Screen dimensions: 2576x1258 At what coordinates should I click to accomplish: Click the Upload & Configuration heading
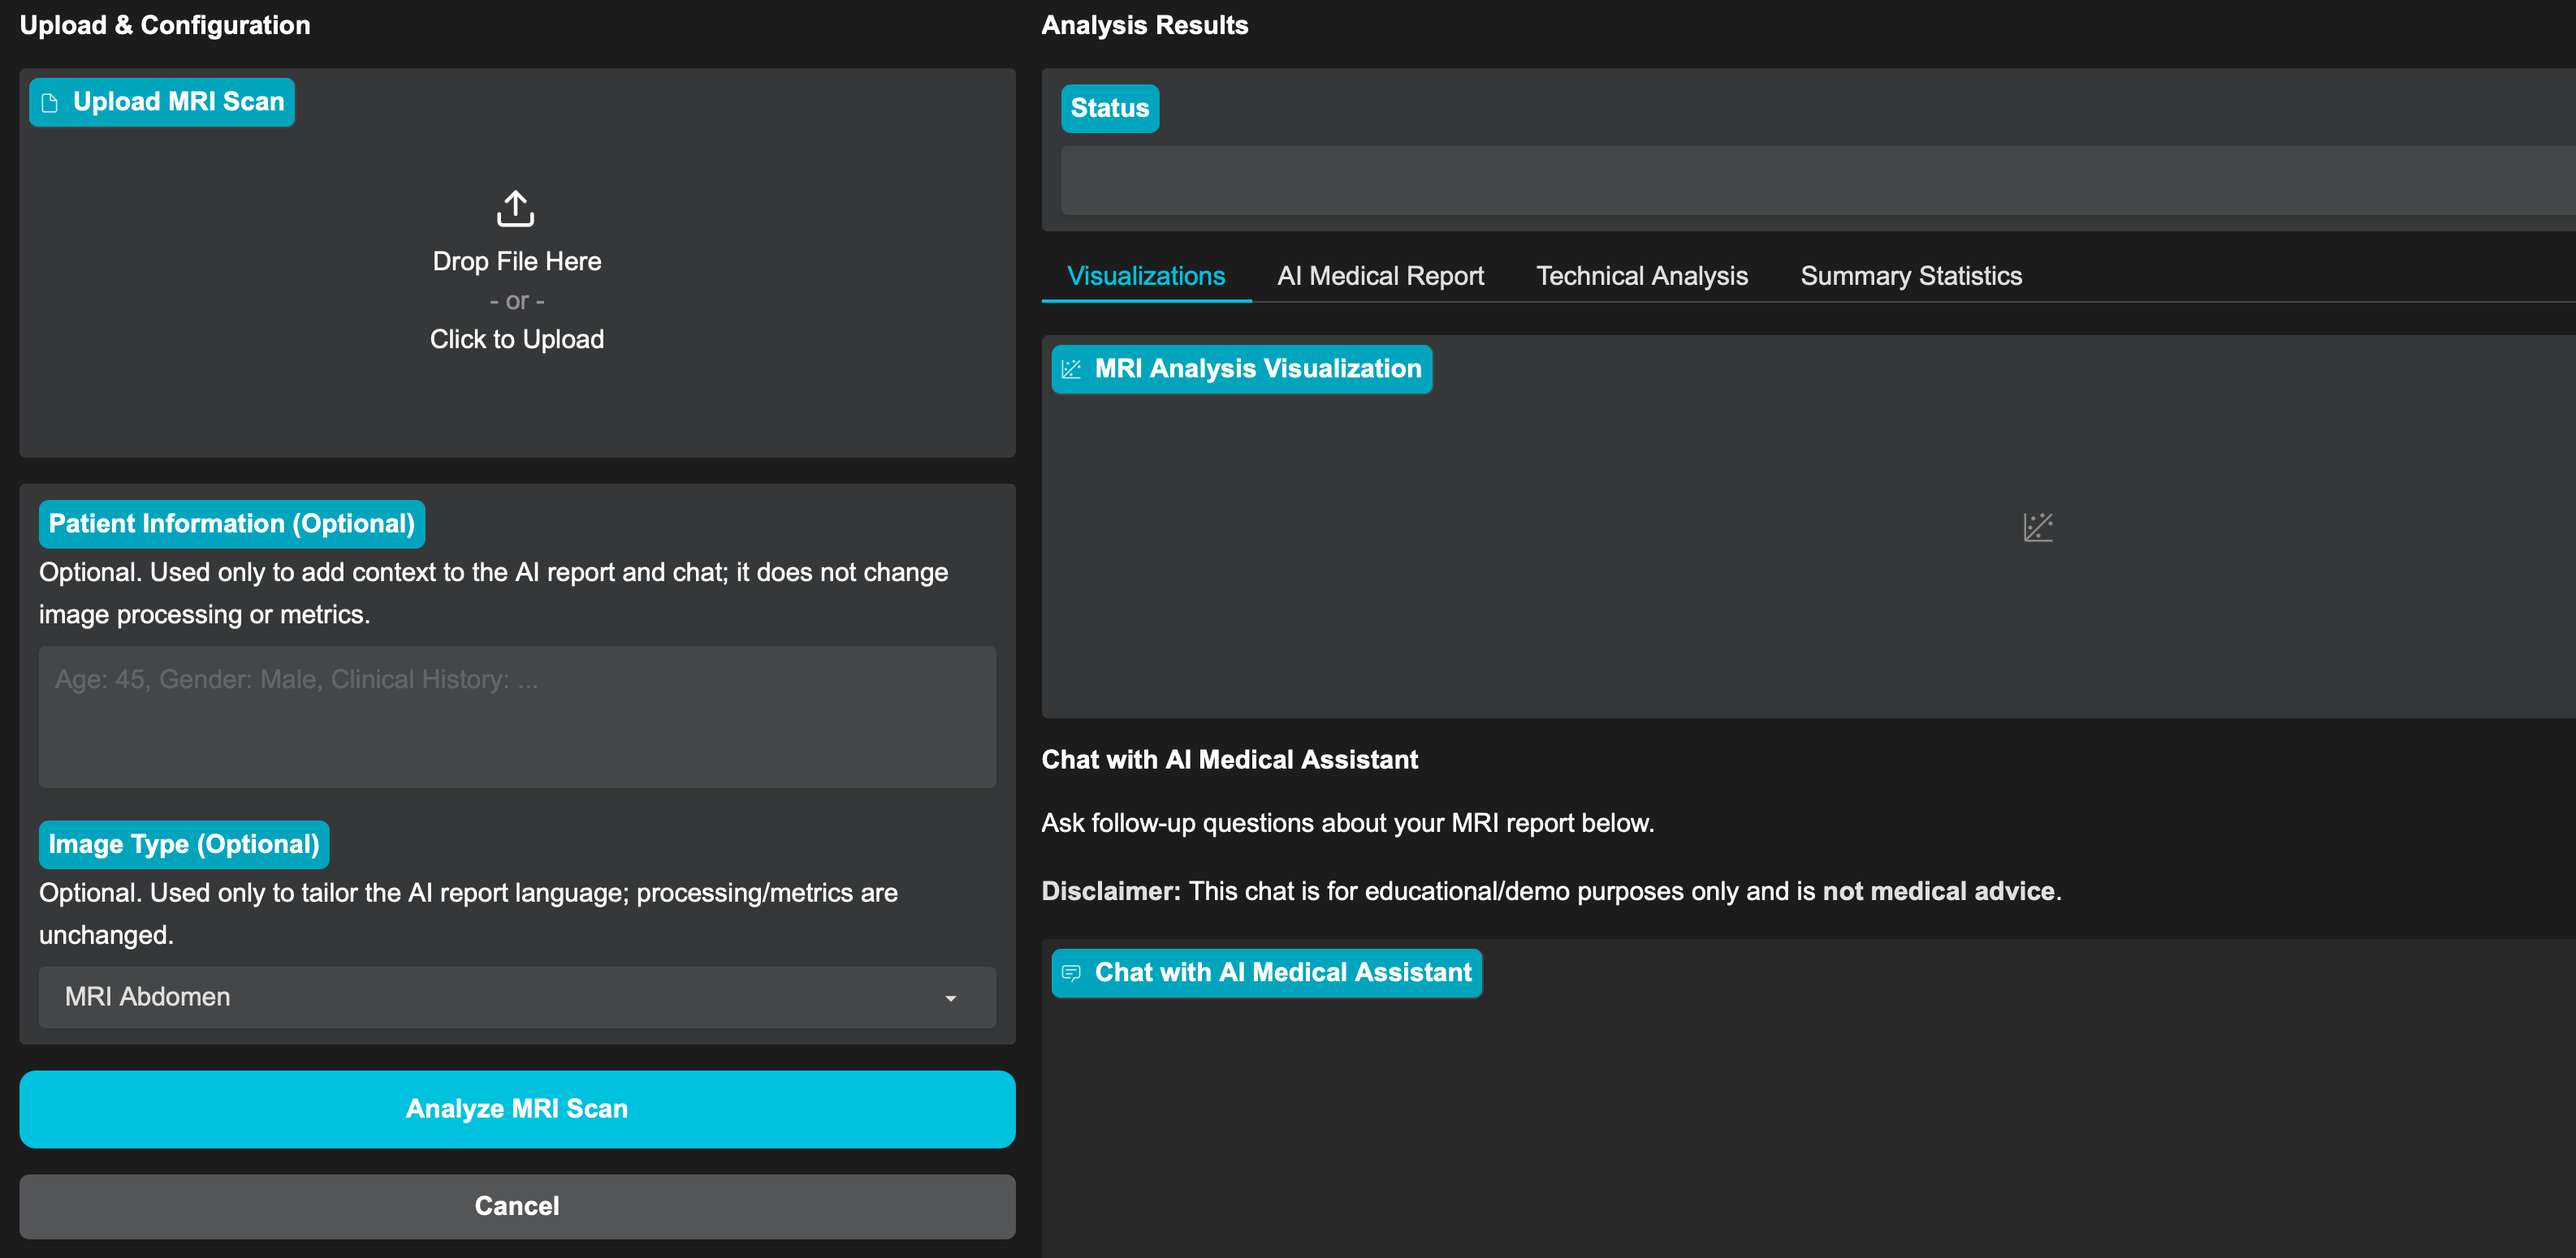coord(165,25)
